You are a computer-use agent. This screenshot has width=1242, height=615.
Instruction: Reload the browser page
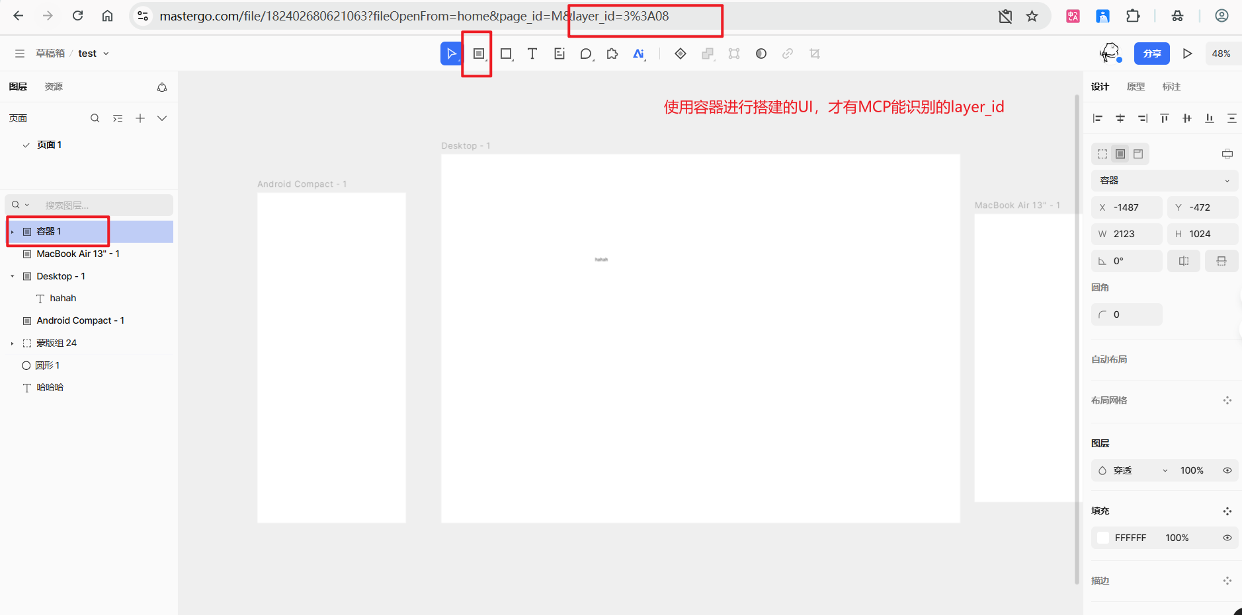pyautogui.click(x=78, y=16)
